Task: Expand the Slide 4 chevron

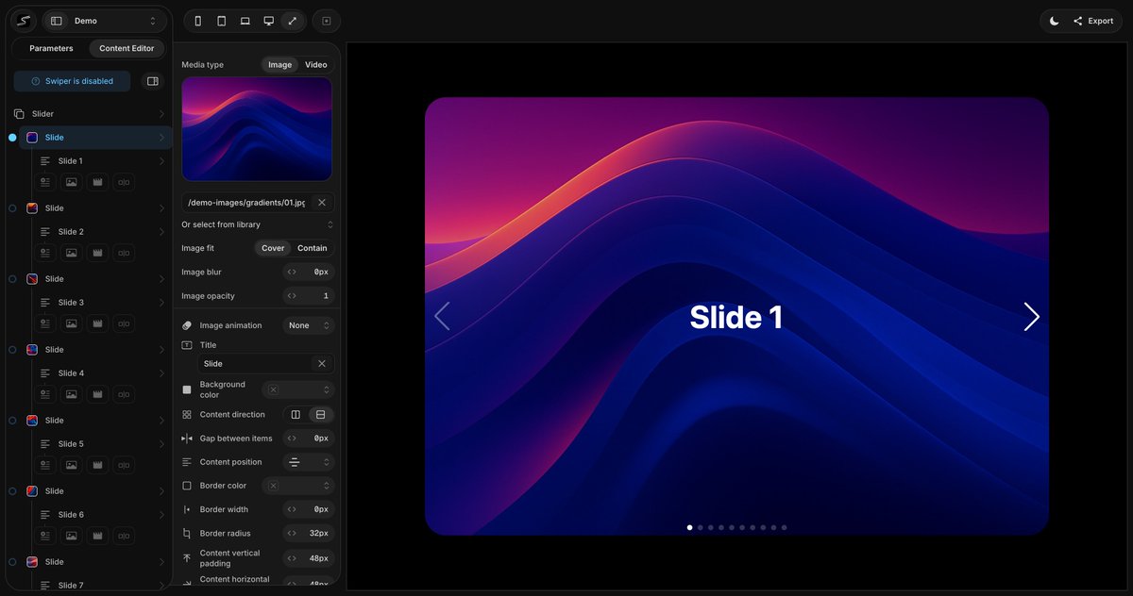Action: [x=161, y=373]
